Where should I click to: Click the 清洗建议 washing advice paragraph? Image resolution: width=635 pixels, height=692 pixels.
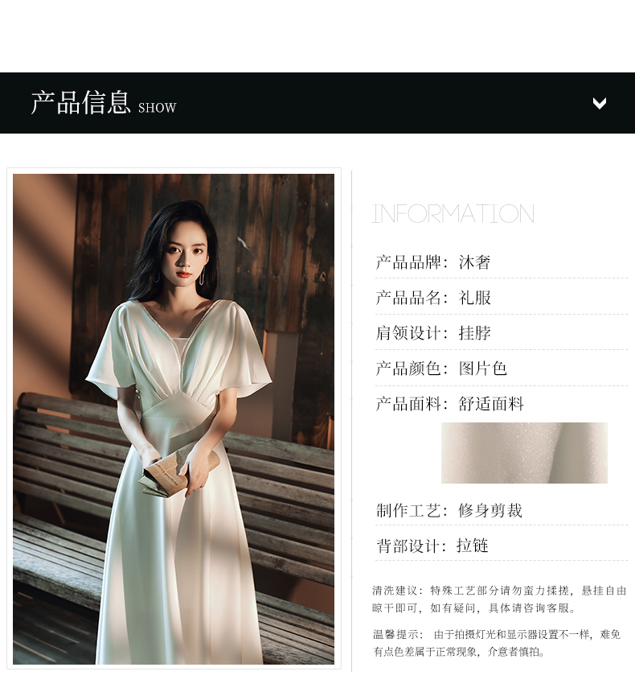499,599
